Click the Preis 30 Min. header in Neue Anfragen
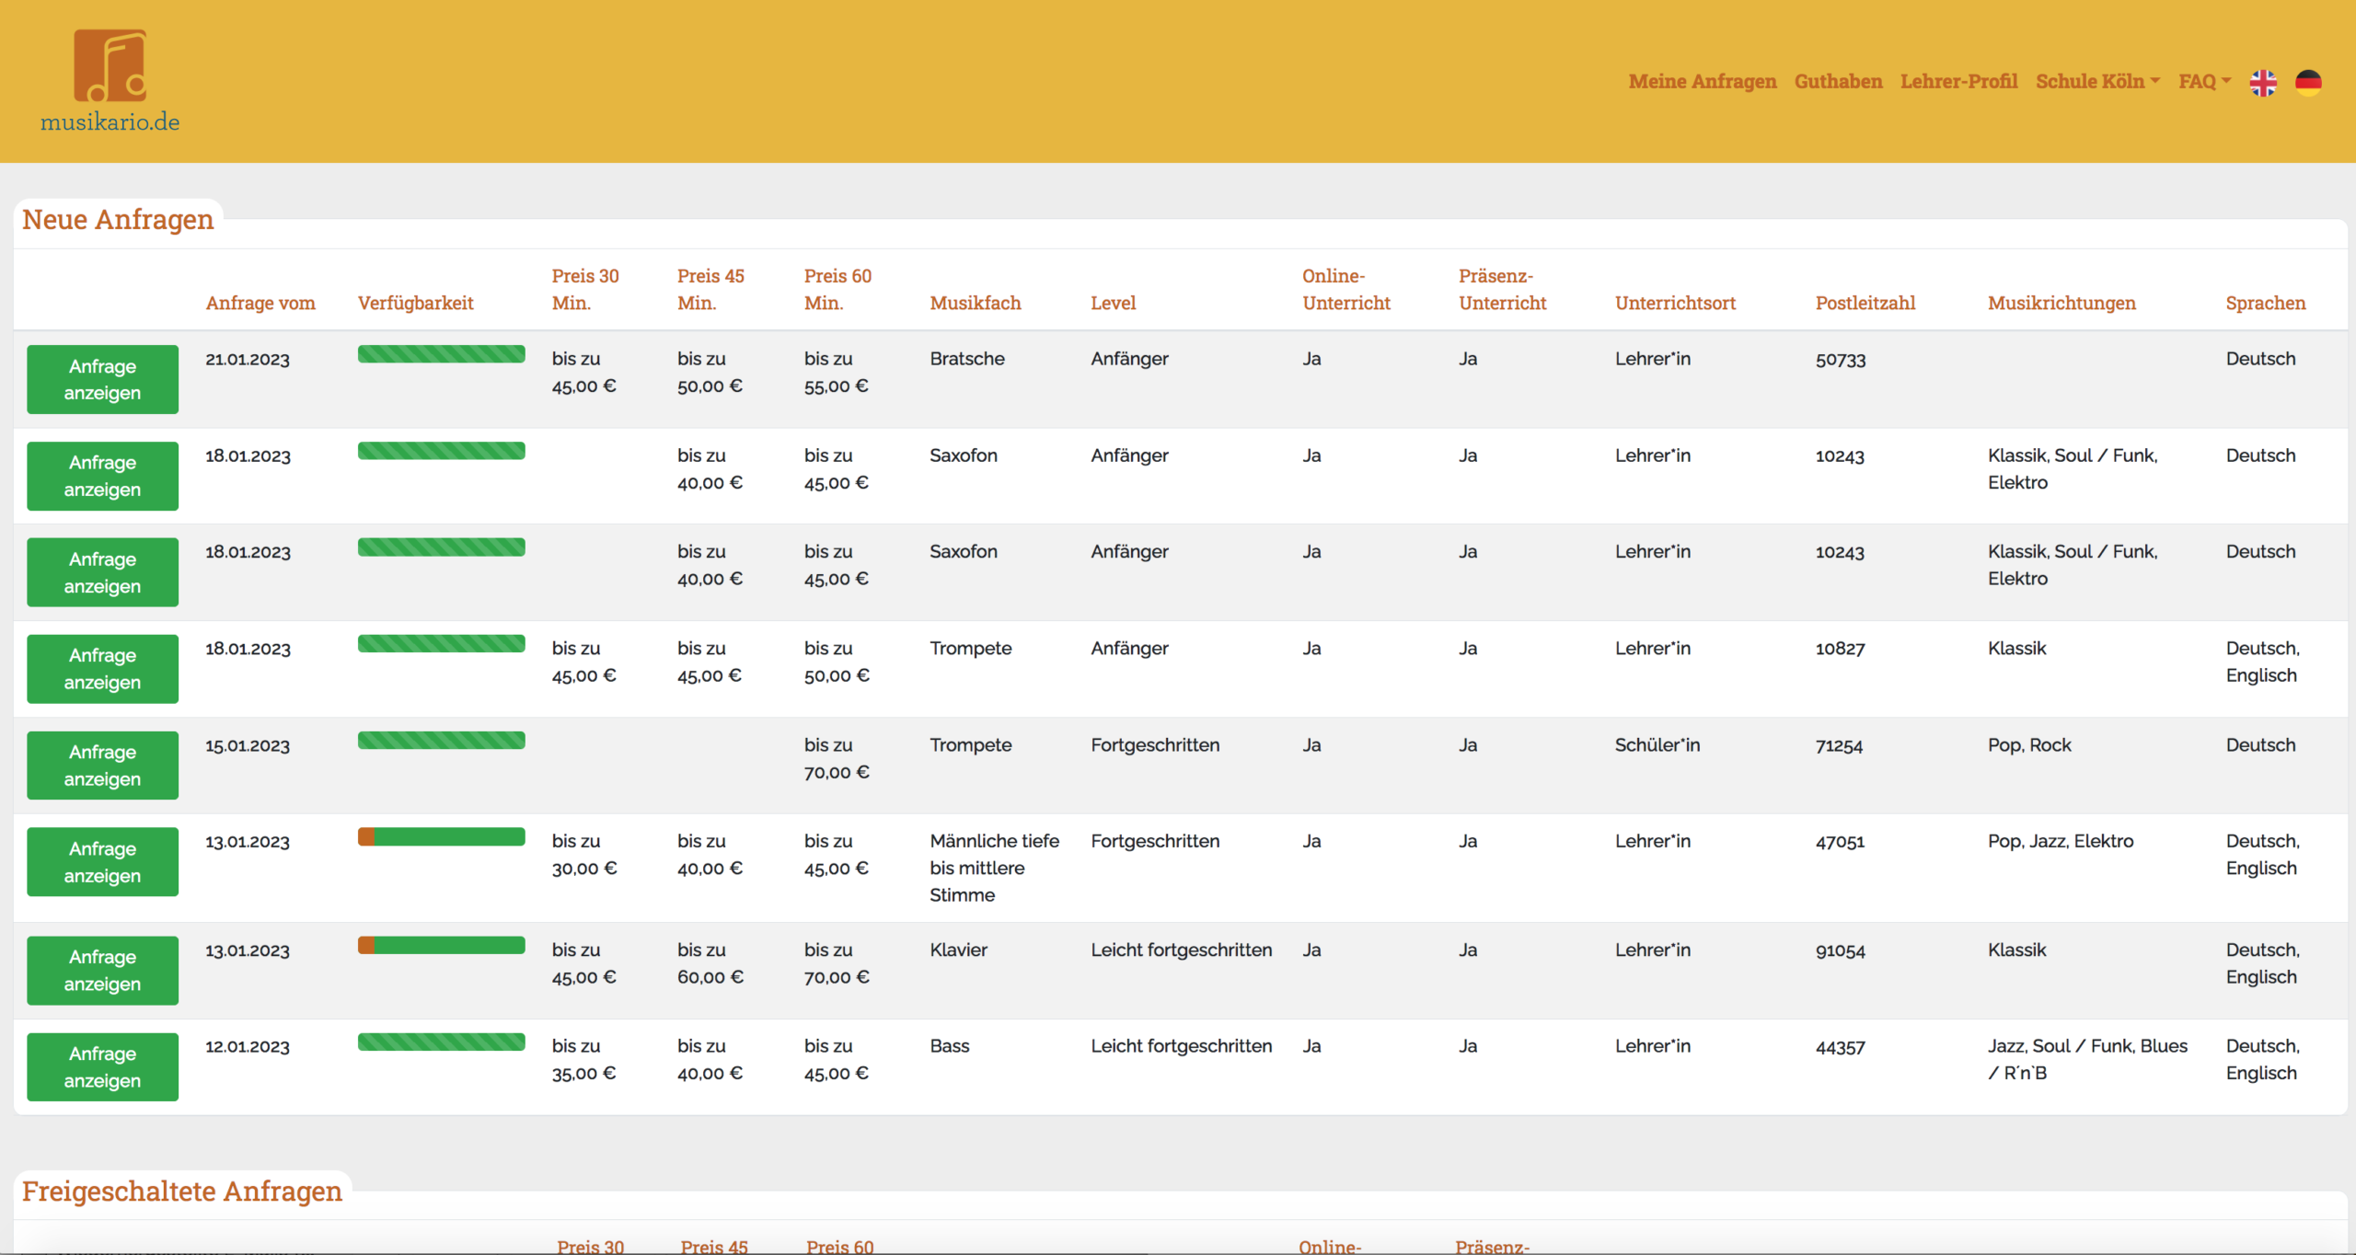Screen dimensions: 2356x1255 pyautogui.click(x=585, y=289)
